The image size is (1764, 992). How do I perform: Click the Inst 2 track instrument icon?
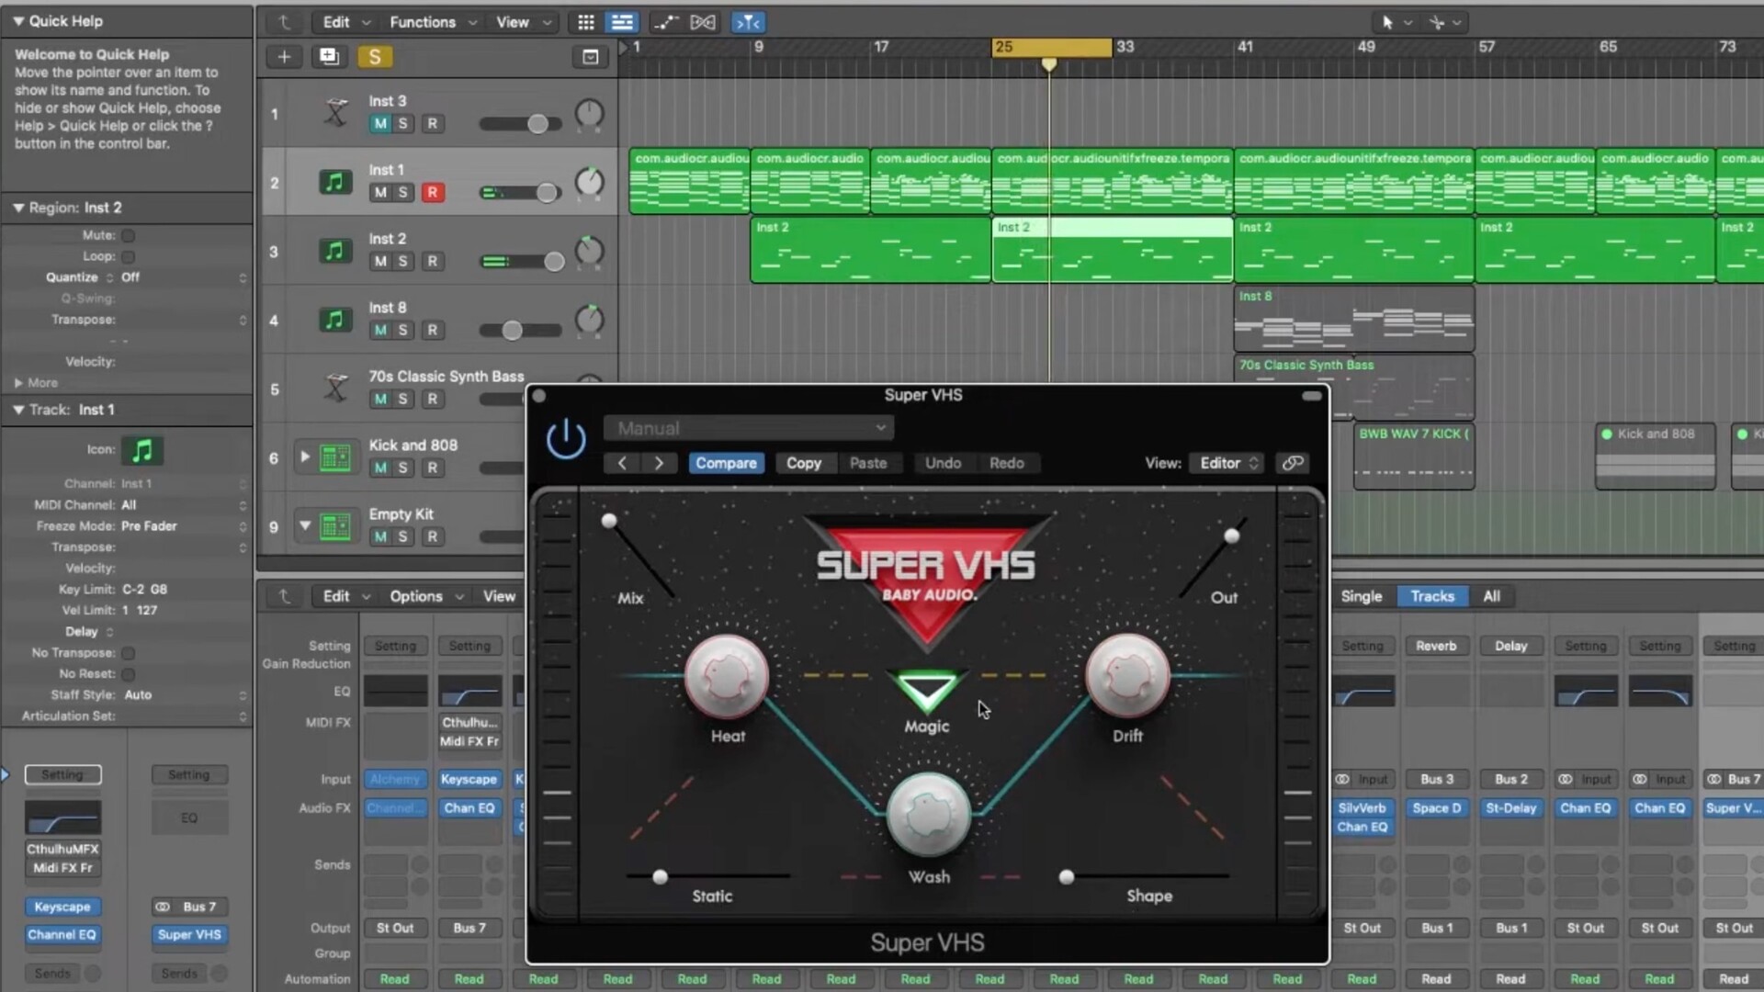coord(335,251)
